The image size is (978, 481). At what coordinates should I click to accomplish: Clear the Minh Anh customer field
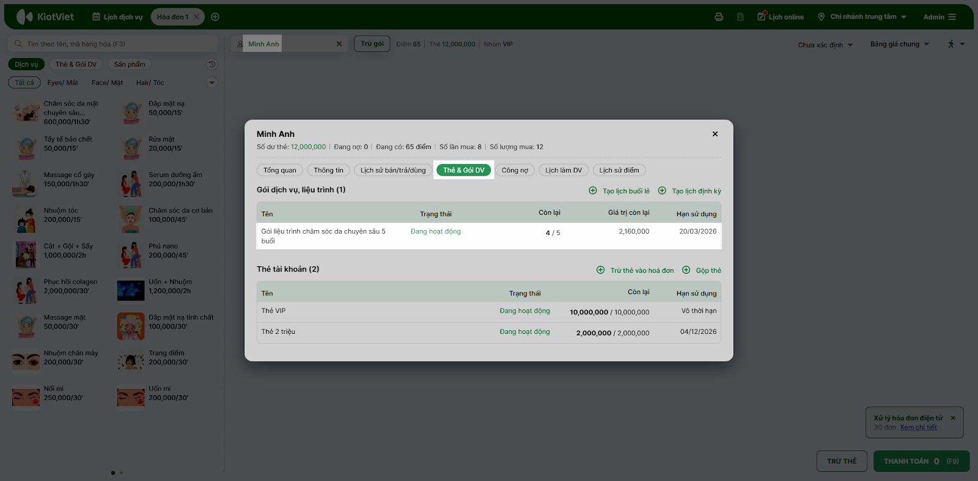pos(339,44)
